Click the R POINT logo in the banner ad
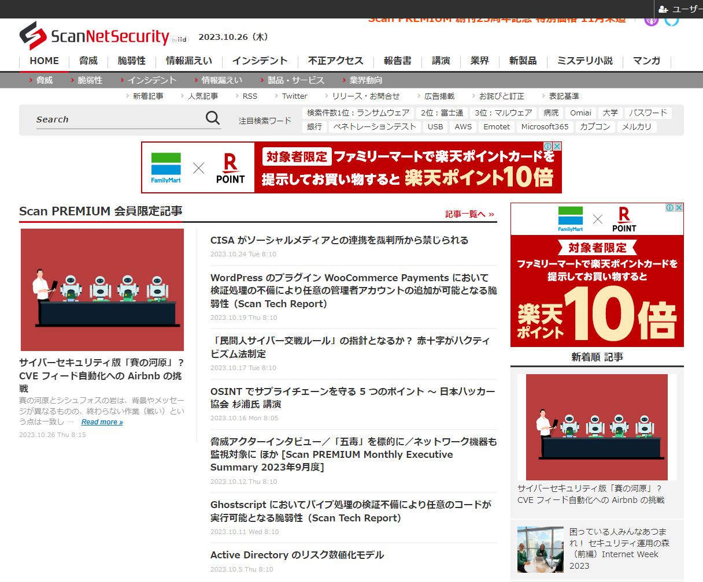Screen dimensions: 703x582 (231, 167)
